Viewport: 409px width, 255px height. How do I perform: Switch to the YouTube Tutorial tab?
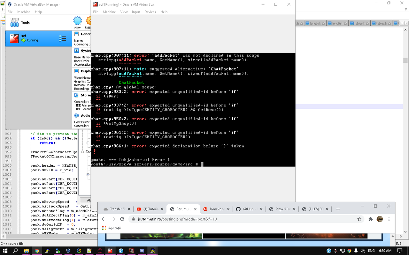tap(150, 209)
